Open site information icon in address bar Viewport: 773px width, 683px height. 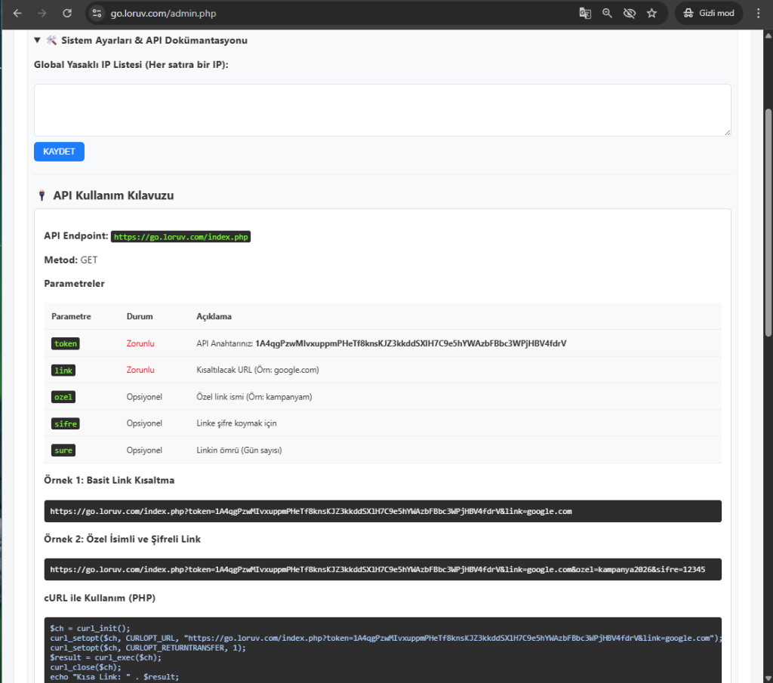pos(95,13)
